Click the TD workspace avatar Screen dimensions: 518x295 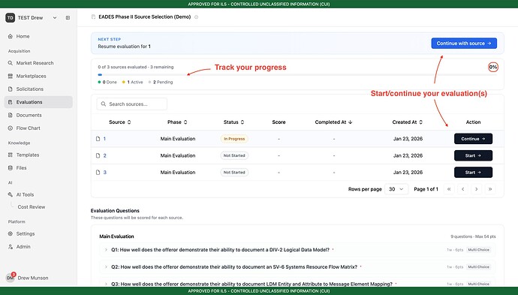pyautogui.click(x=11, y=18)
